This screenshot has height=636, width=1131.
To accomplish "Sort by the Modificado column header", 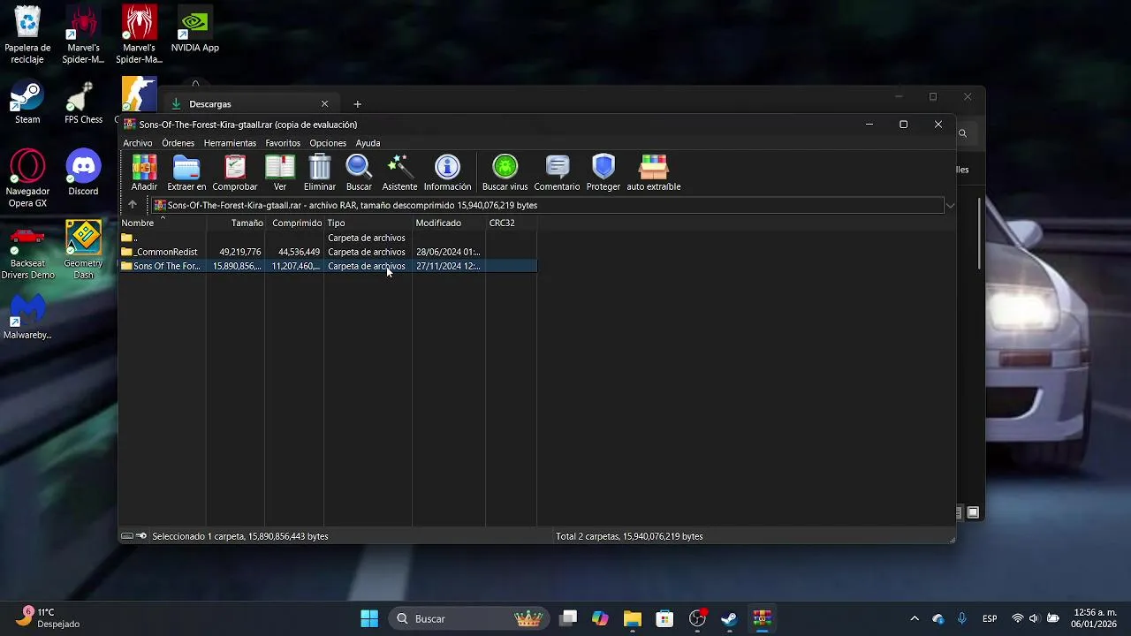I will (449, 223).
